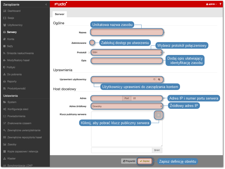Open Konta in the sidebar menu
This screenshot has height=169, width=225.
11,39
